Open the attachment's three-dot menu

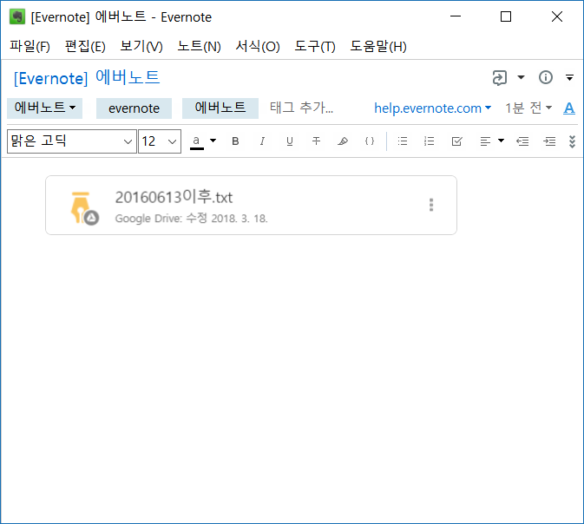click(431, 205)
